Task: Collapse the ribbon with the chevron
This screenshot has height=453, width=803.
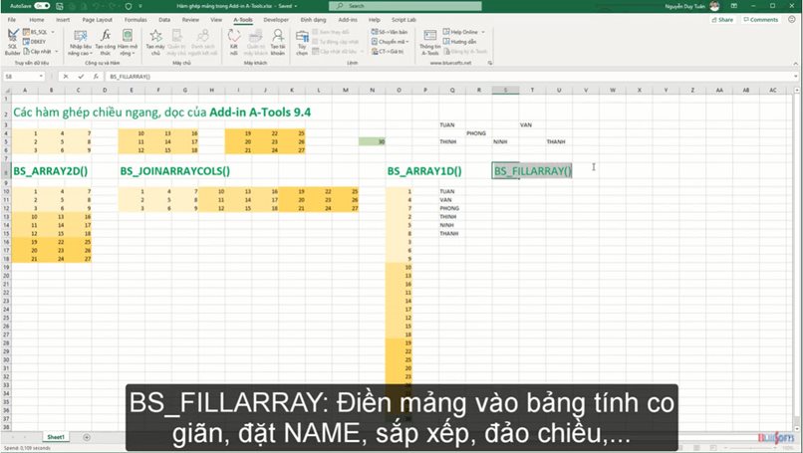Action: click(796, 63)
